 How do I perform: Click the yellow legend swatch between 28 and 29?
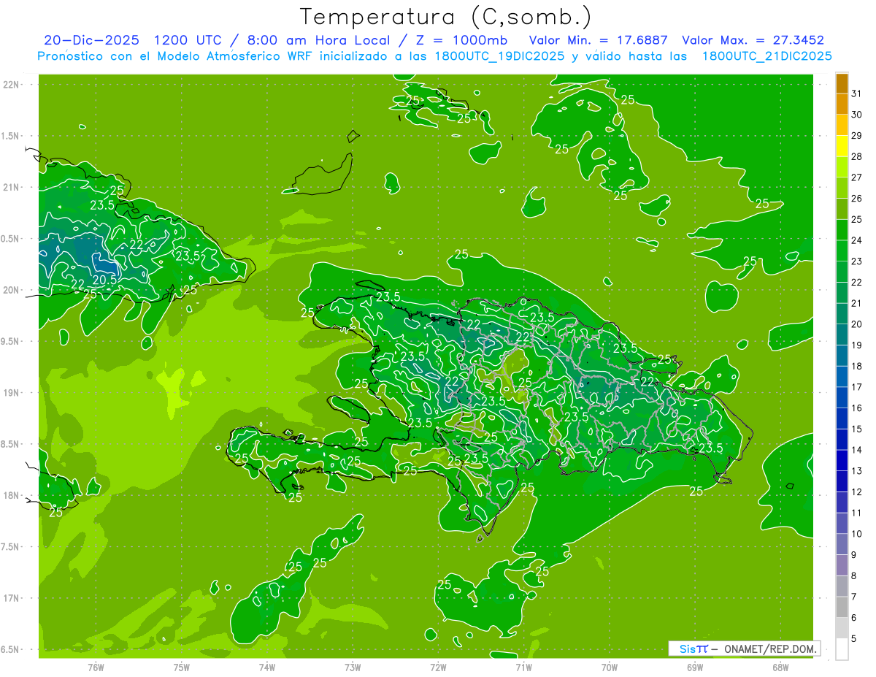(x=842, y=146)
